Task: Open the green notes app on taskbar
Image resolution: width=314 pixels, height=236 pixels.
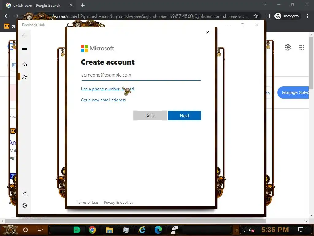Action: (77, 230)
